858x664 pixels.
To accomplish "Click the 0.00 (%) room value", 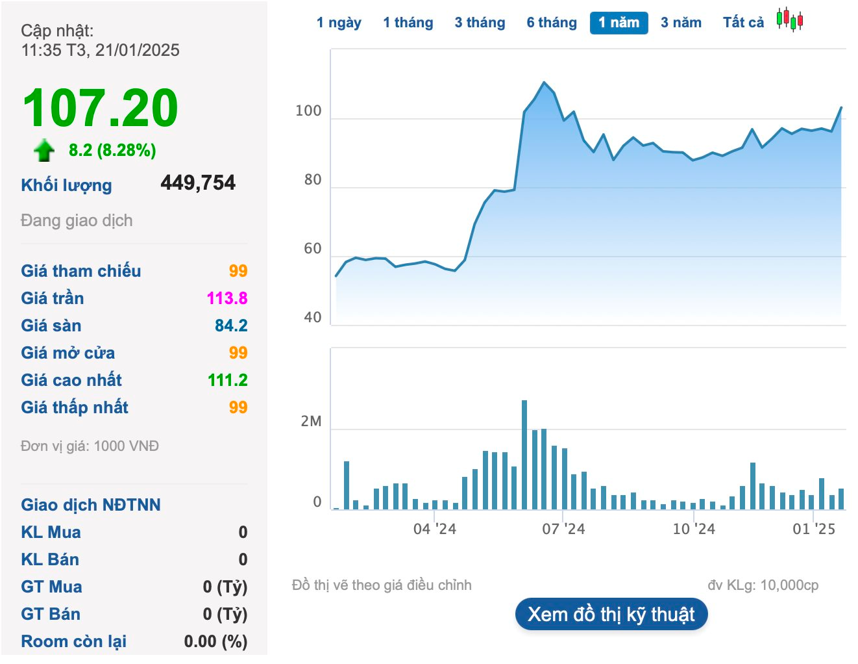I will pyautogui.click(x=215, y=642).
